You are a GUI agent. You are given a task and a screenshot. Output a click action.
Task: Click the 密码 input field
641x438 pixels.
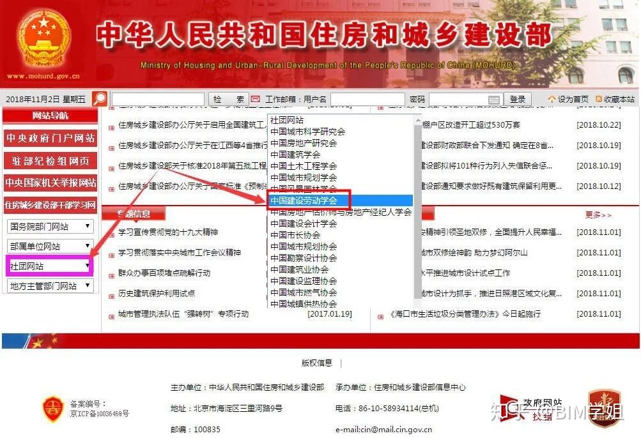(465, 99)
